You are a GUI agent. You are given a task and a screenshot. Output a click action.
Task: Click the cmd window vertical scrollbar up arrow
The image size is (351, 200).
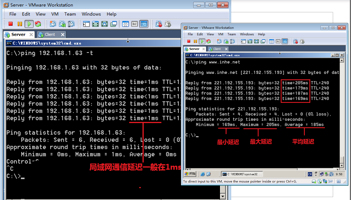pos(342,61)
